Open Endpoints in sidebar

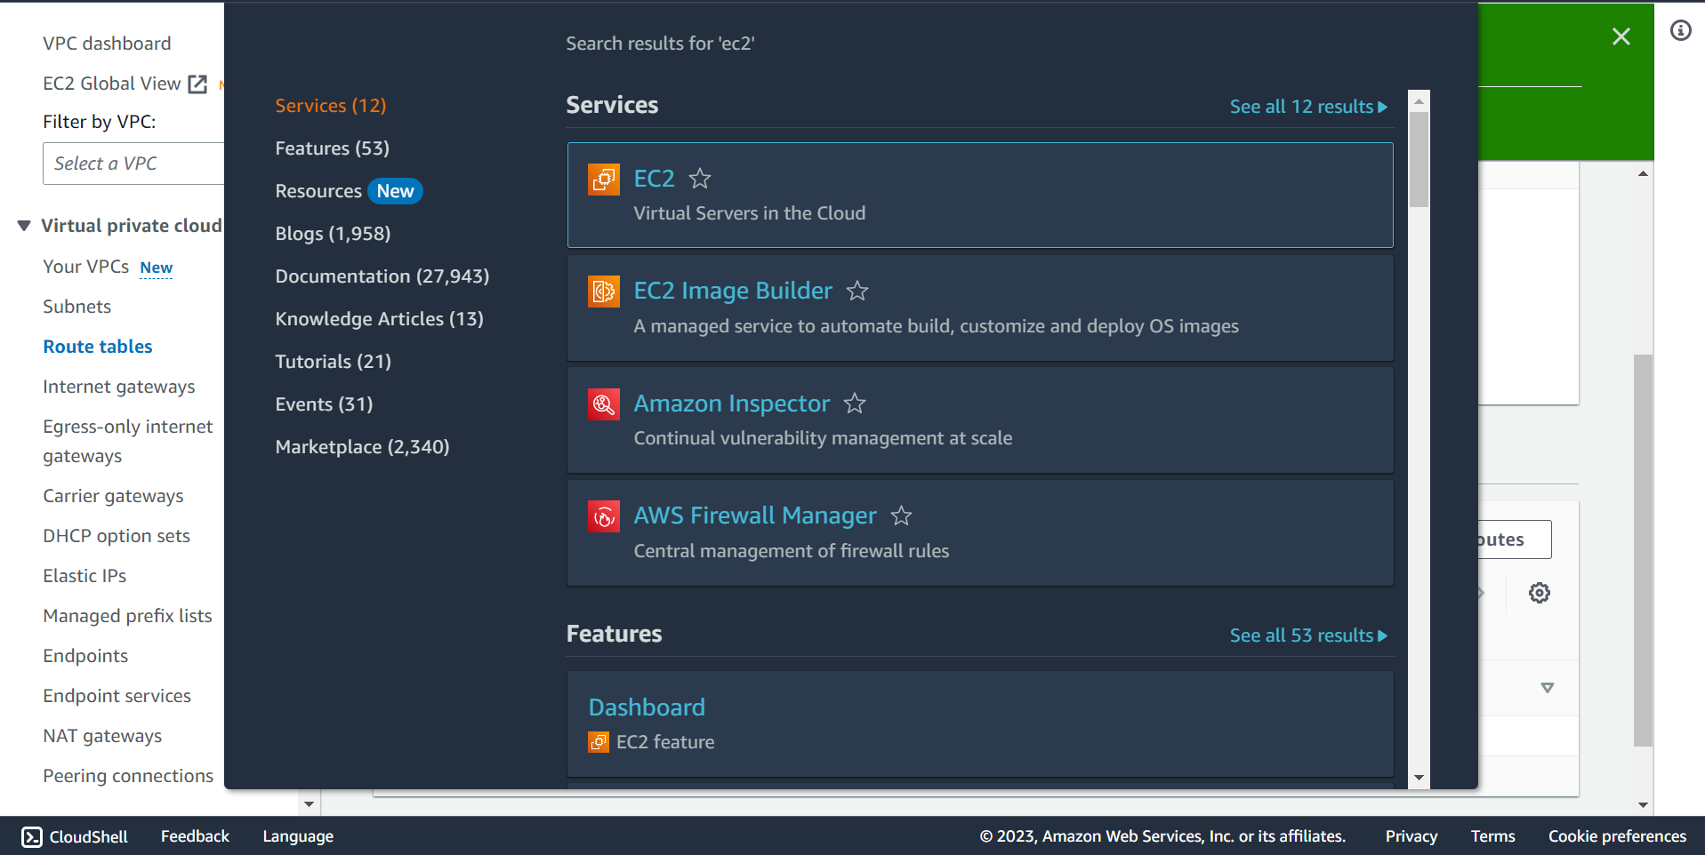tap(85, 656)
